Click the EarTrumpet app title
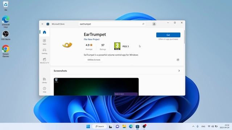The image size is (232, 130). [x=95, y=34]
